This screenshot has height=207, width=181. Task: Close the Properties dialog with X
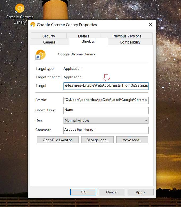(x=150, y=25)
